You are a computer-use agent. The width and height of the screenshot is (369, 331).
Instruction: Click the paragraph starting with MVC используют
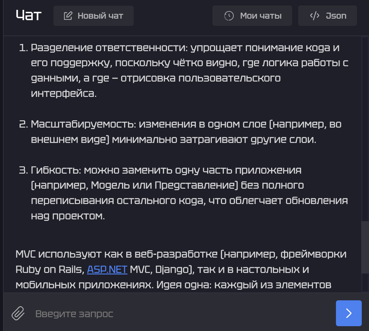(x=180, y=254)
